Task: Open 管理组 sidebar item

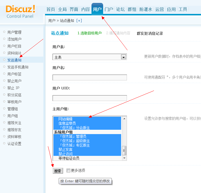Action: point(12,109)
